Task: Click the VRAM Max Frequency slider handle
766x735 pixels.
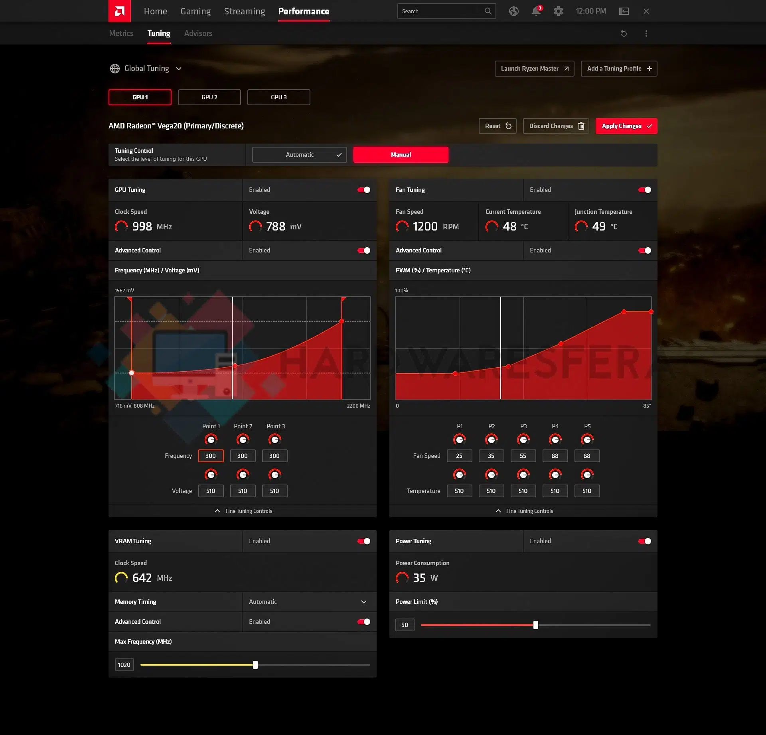Action: tap(255, 665)
